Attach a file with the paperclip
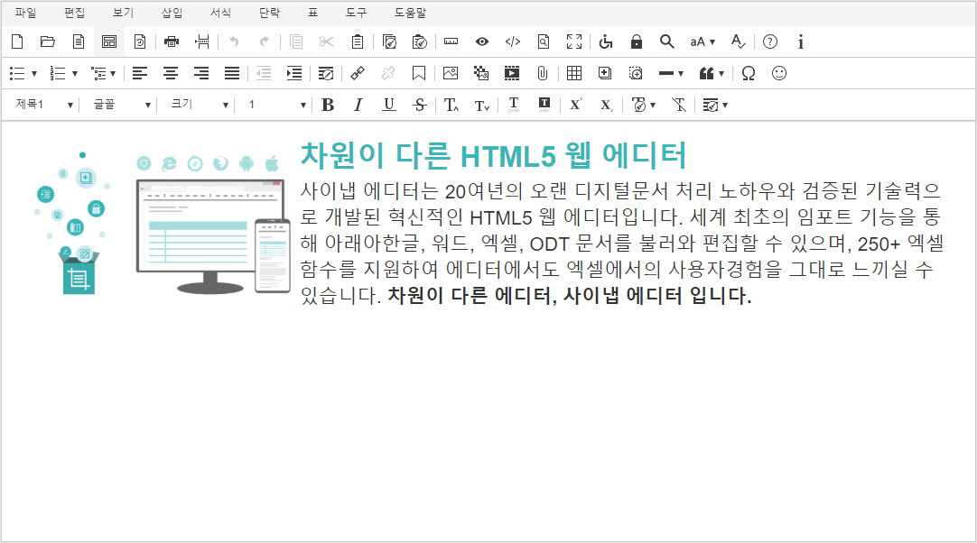The width and height of the screenshot is (977, 543). point(542,73)
